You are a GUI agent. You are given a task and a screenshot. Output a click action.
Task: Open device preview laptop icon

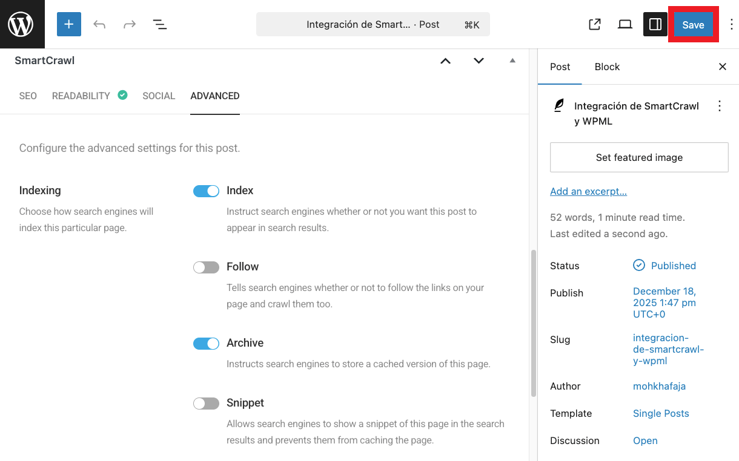[625, 24]
